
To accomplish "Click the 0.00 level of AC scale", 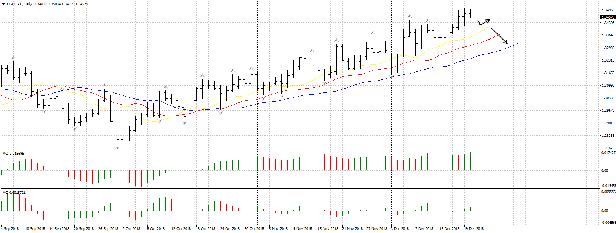I will (605, 211).
